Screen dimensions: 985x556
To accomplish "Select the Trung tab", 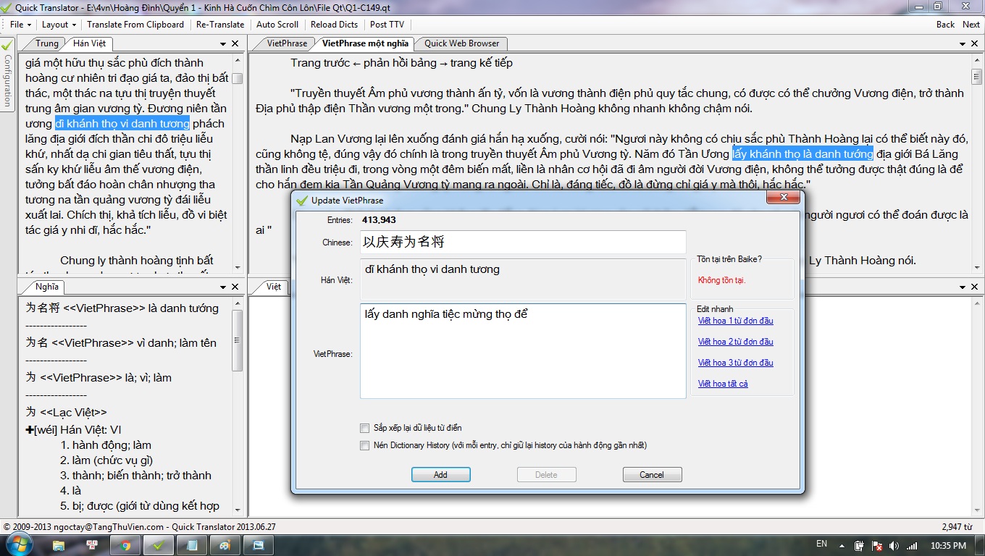I will [47, 43].
